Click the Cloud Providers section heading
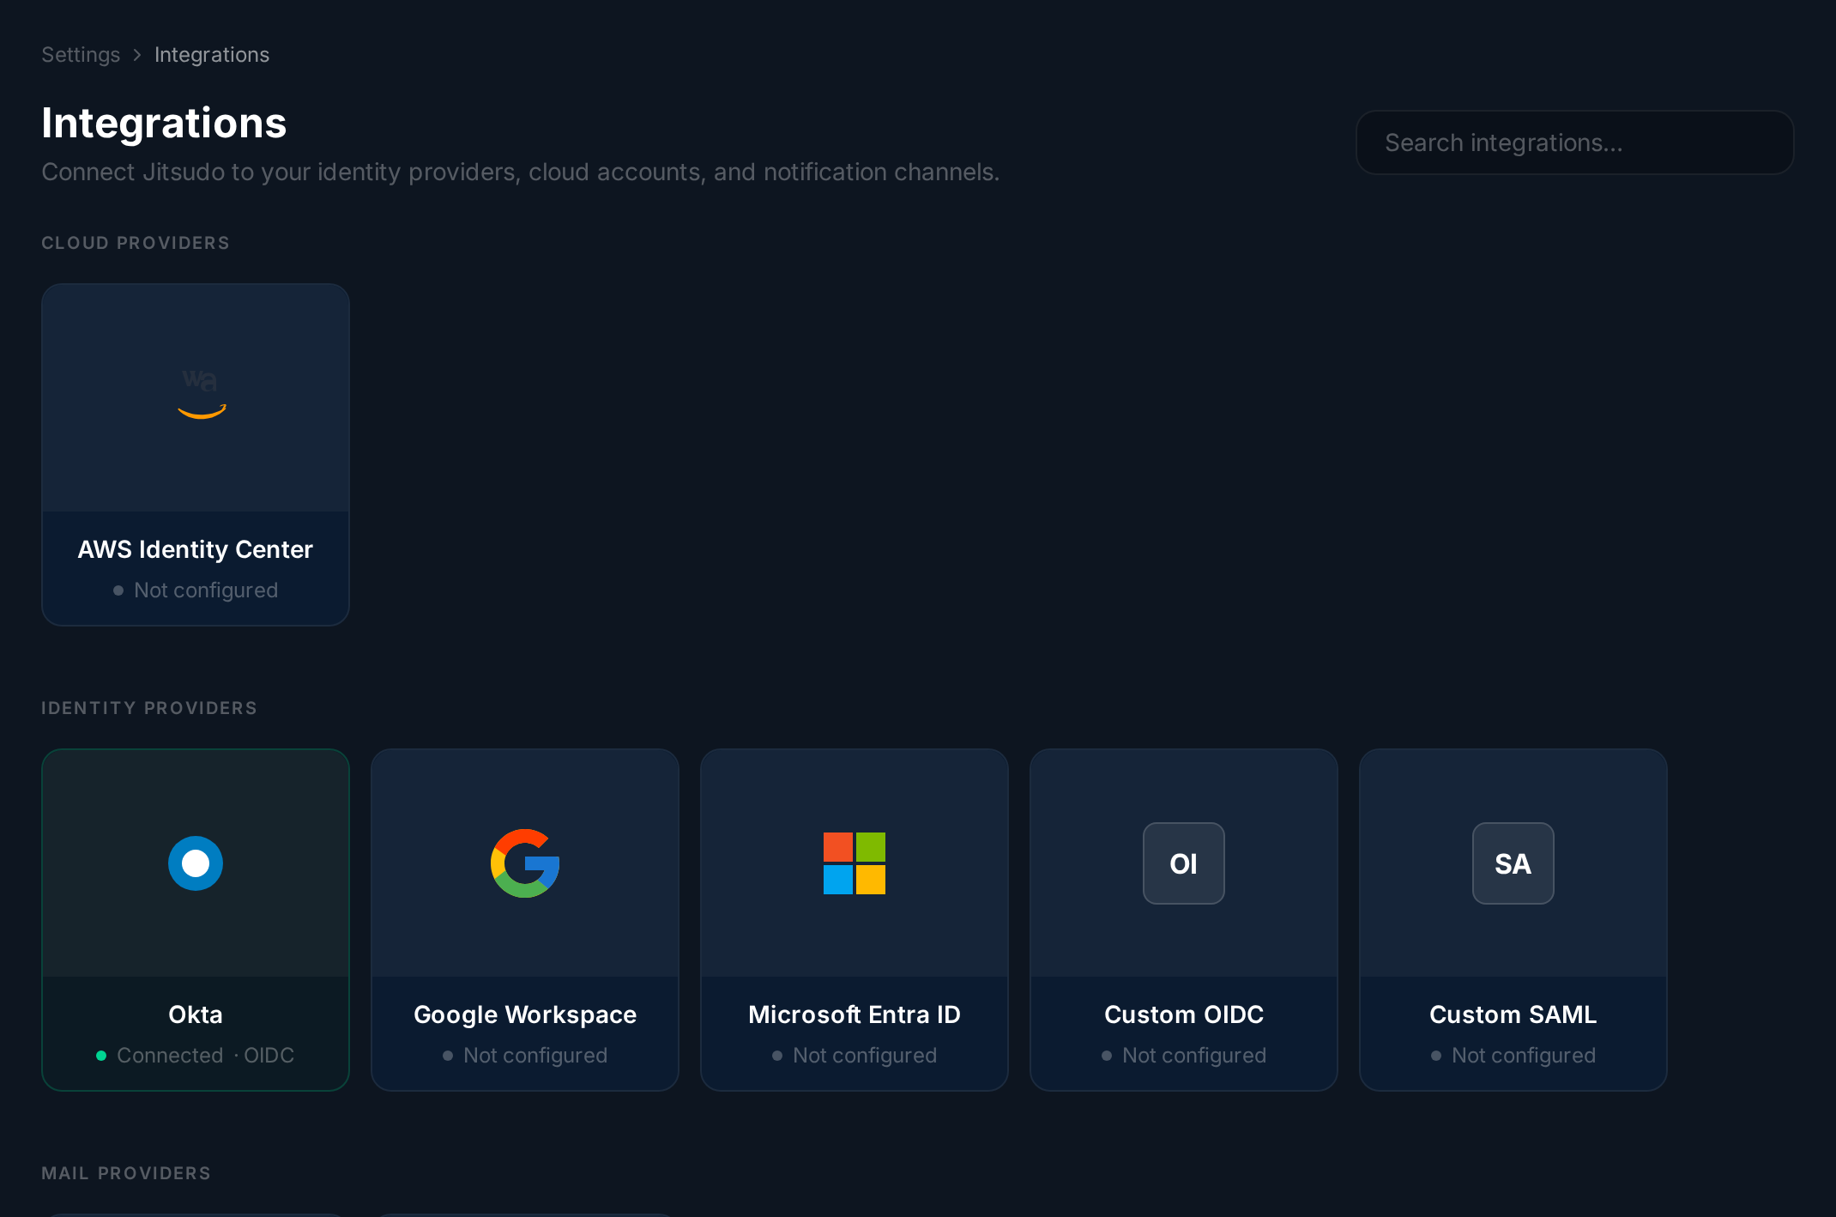Viewport: 1836px width, 1217px height. click(136, 243)
